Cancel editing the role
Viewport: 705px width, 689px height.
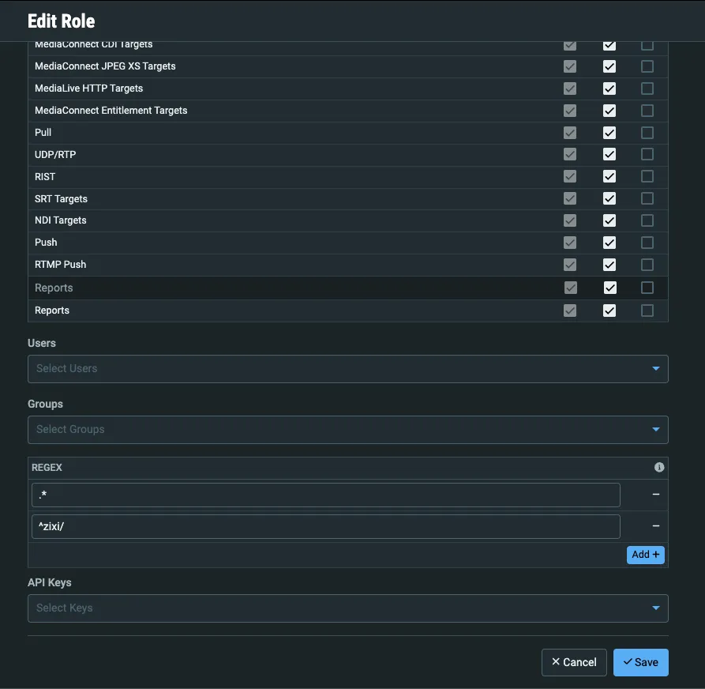pyautogui.click(x=574, y=662)
